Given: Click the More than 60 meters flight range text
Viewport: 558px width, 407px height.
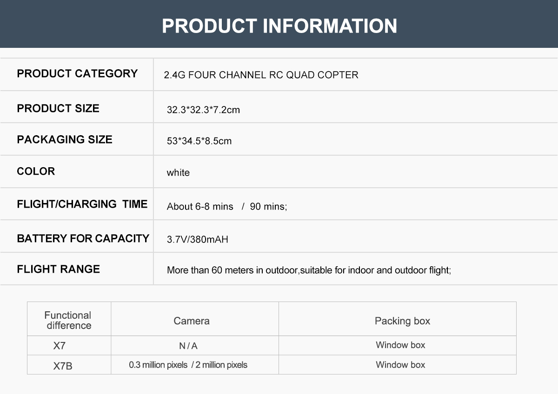Looking at the screenshot, I should click(x=309, y=270).
